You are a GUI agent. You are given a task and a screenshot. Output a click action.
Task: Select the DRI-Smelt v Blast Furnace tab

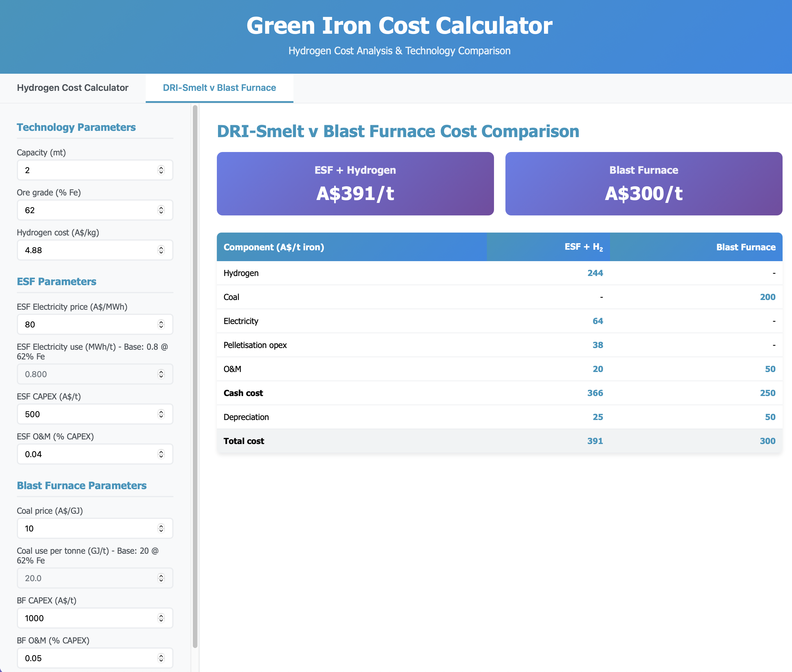pos(219,88)
